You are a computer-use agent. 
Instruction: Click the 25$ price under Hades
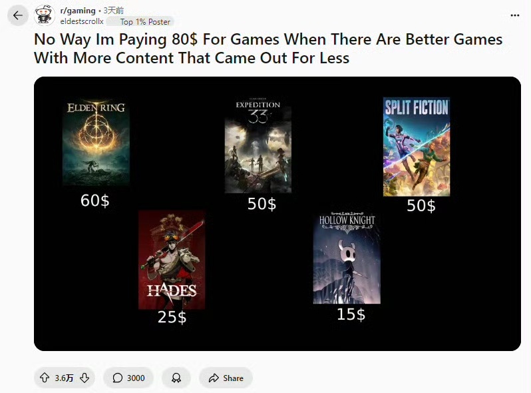[x=172, y=317]
